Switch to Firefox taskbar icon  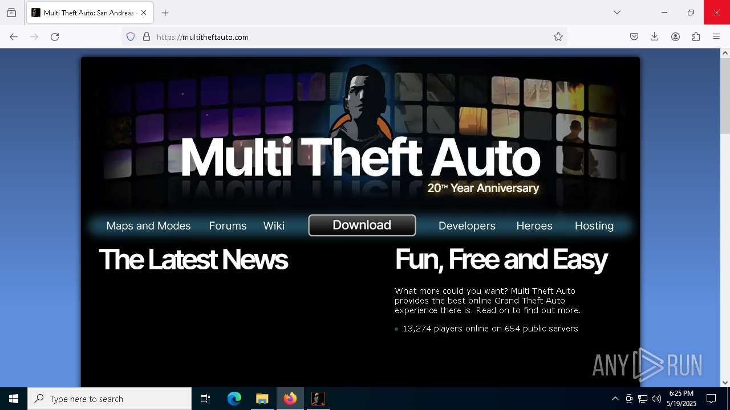290,399
